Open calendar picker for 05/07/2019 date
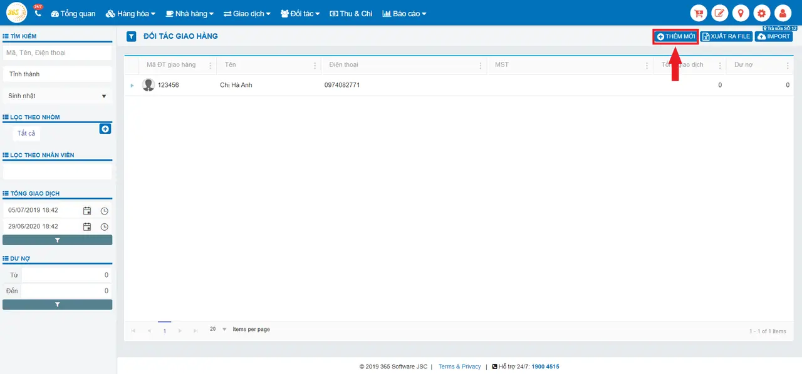This screenshot has width=802, height=374. pos(87,211)
